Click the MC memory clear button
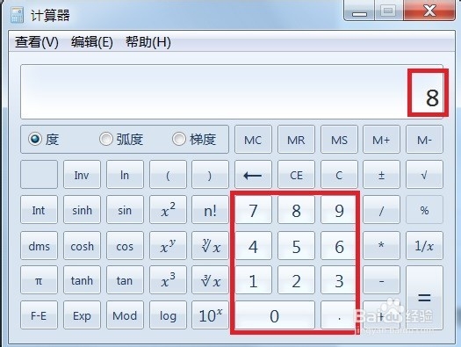The height and width of the screenshot is (347, 461). tap(253, 140)
